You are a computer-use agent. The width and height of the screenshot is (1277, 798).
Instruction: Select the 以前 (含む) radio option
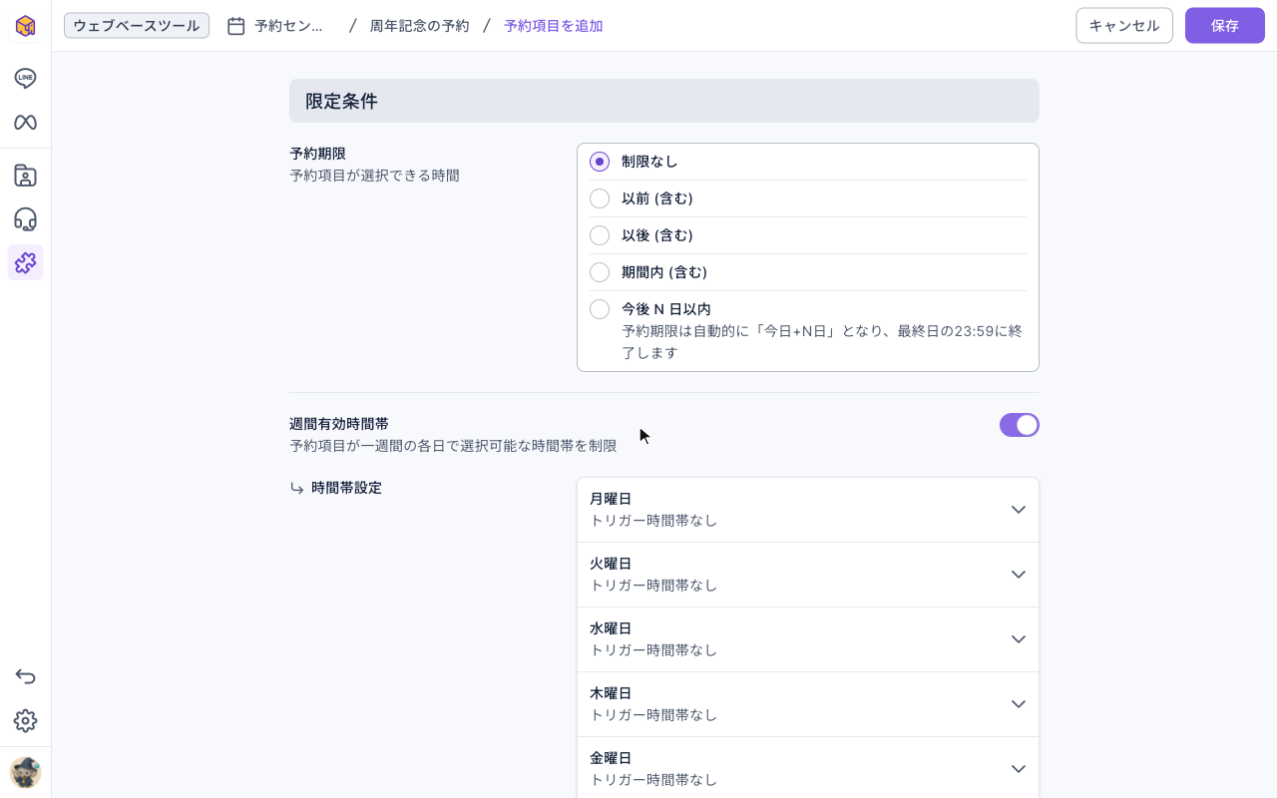point(600,199)
